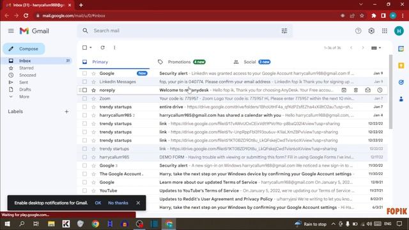Tick checkbox for harrycallum985 calendar email
Viewport: 409px width, 230px height.
84,115
